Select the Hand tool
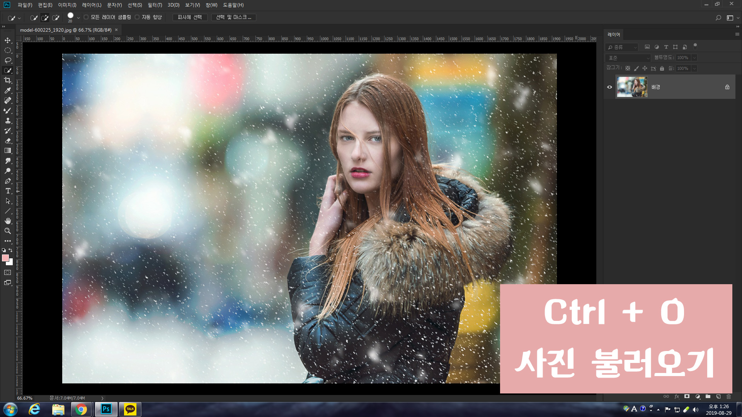 [x=8, y=221]
